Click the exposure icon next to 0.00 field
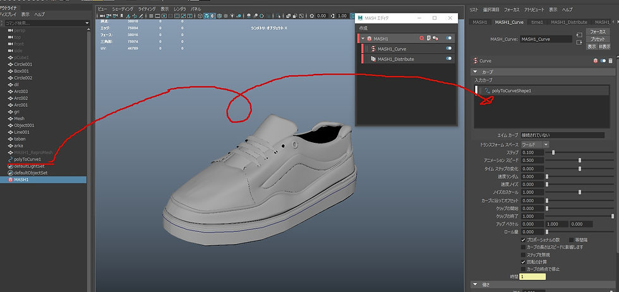619x292 pixels. [311, 16]
